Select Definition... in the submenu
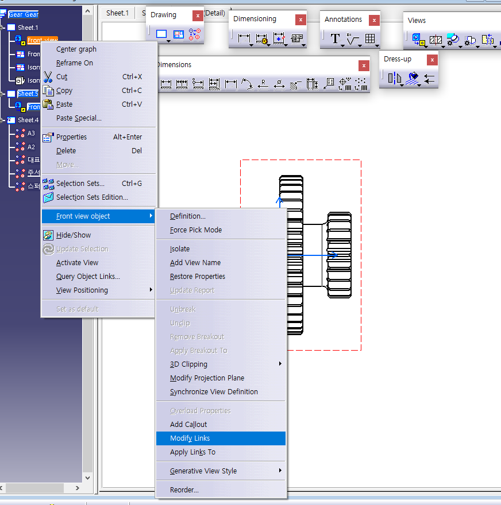 [221, 216]
